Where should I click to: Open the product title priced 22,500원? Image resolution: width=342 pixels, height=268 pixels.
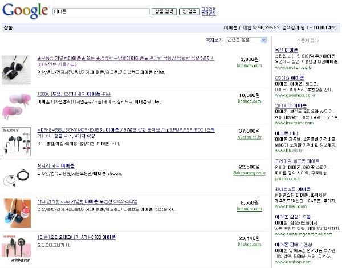[56, 165]
